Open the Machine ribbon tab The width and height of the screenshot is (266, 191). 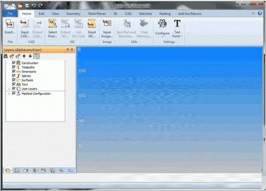click(145, 14)
